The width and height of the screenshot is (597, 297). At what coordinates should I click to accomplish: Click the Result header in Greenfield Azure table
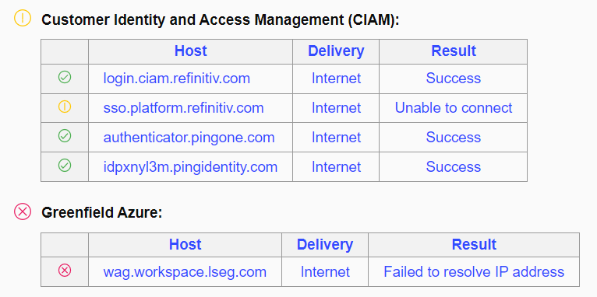click(474, 244)
